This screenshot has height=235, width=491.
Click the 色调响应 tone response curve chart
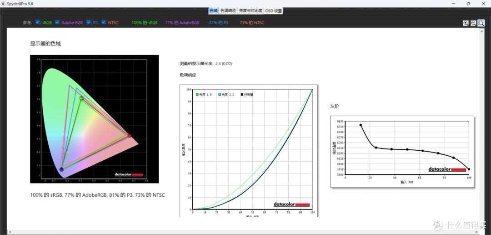[x=249, y=151]
